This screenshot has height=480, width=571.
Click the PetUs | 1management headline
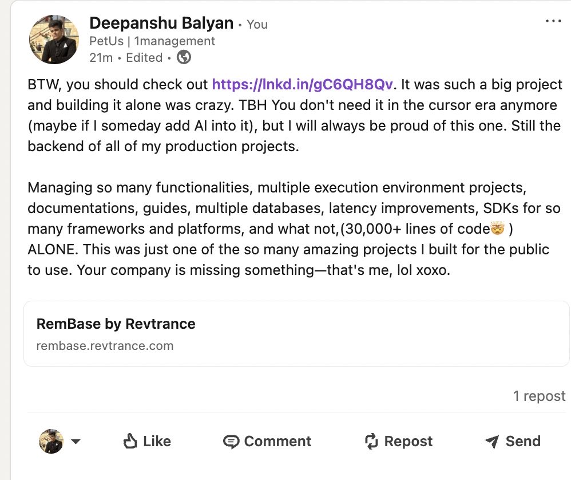[152, 41]
